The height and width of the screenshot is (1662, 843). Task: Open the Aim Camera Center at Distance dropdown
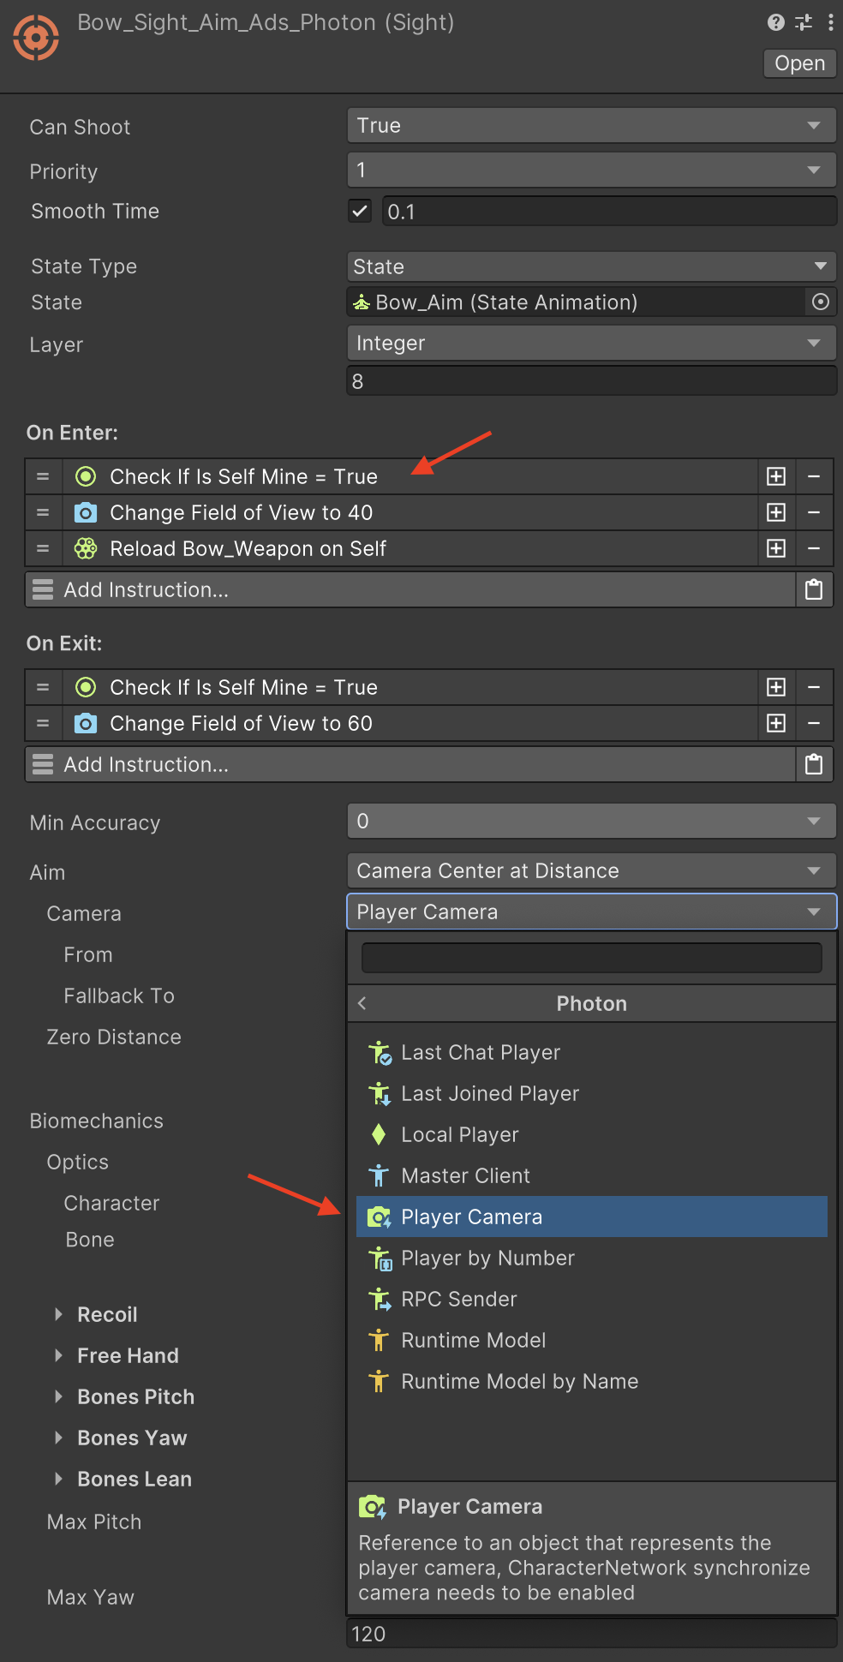[591, 871]
